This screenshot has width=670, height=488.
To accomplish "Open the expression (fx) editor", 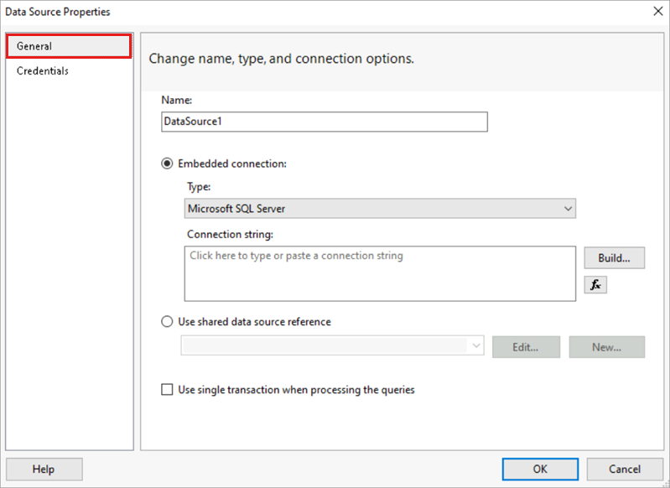I will [x=595, y=285].
